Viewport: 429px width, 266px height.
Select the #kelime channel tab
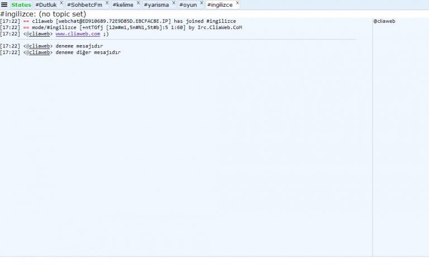[x=123, y=4]
